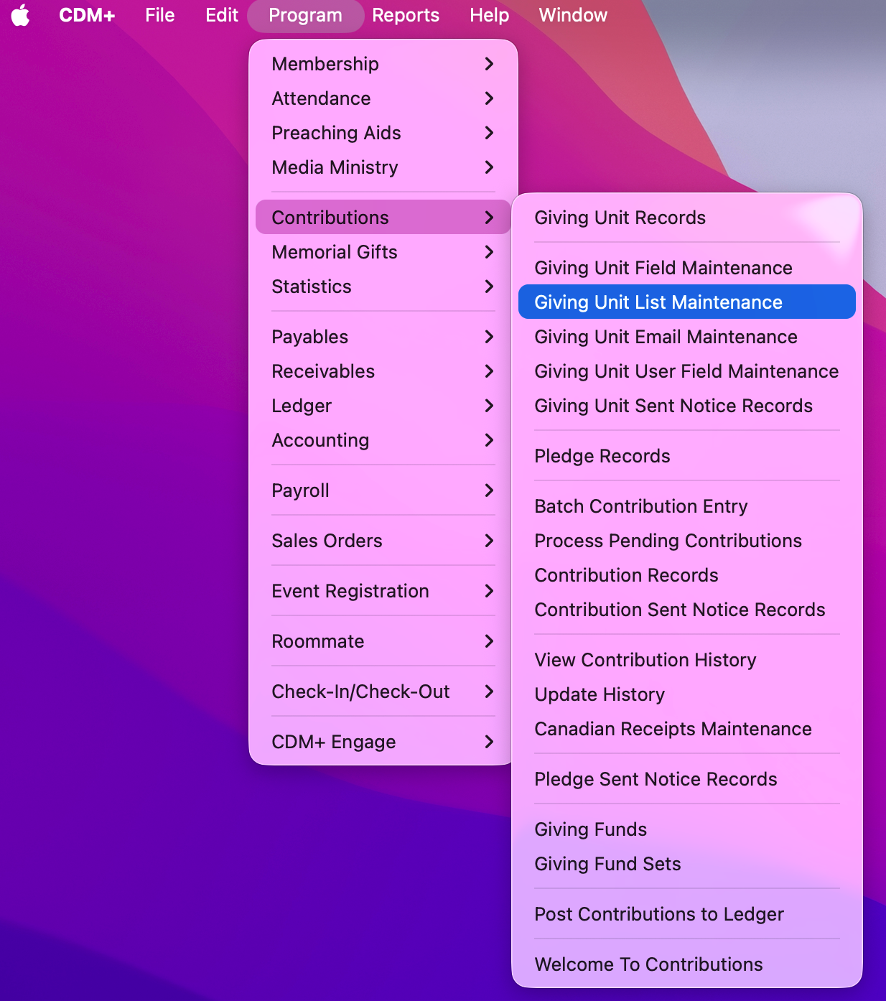Select Giving Unit List Maintenance
Image resolution: width=886 pixels, height=1001 pixels.
pyautogui.click(x=687, y=302)
